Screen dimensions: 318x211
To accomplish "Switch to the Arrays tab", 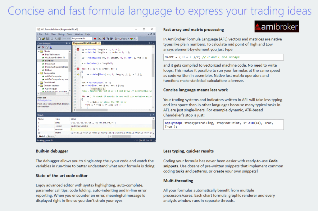I will 51,136.
